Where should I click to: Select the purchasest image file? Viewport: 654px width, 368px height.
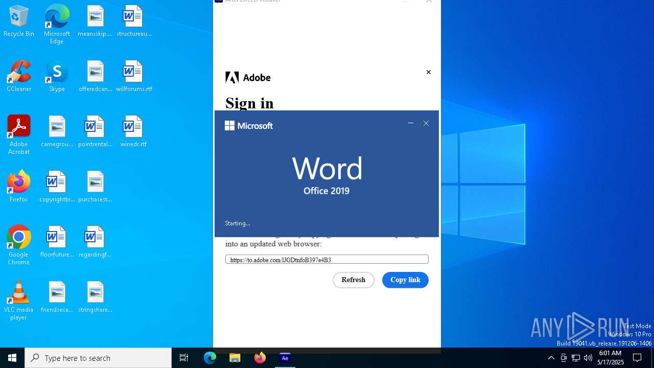coord(95,187)
